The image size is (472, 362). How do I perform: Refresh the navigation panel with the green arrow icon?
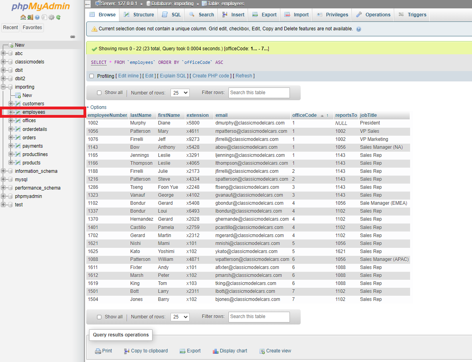(58, 18)
